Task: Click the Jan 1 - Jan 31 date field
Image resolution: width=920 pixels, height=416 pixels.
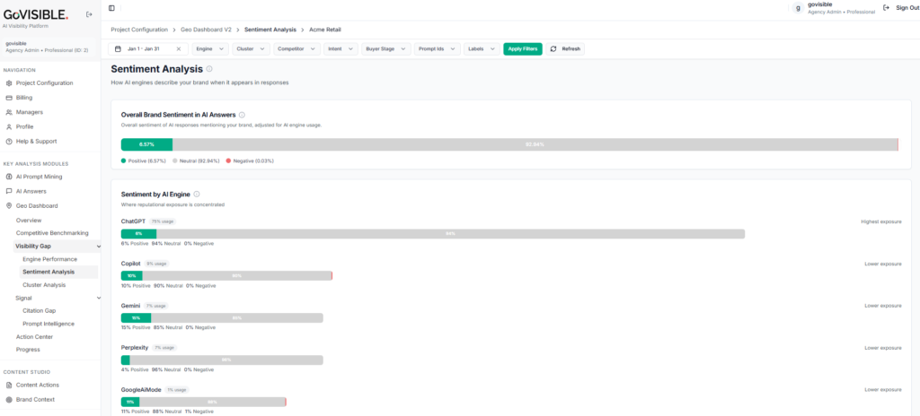Action: coord(148,48)
